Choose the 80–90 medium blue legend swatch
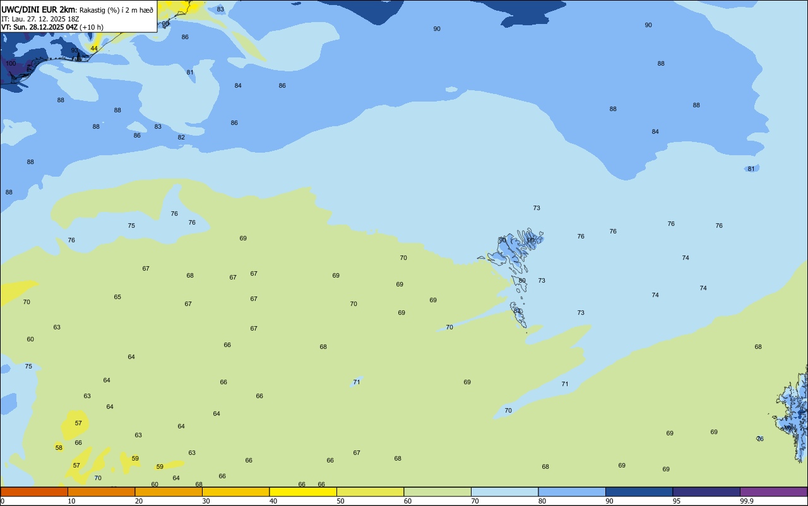The height and width of the screenshot is (506, 808). click(x=572, y=491)
